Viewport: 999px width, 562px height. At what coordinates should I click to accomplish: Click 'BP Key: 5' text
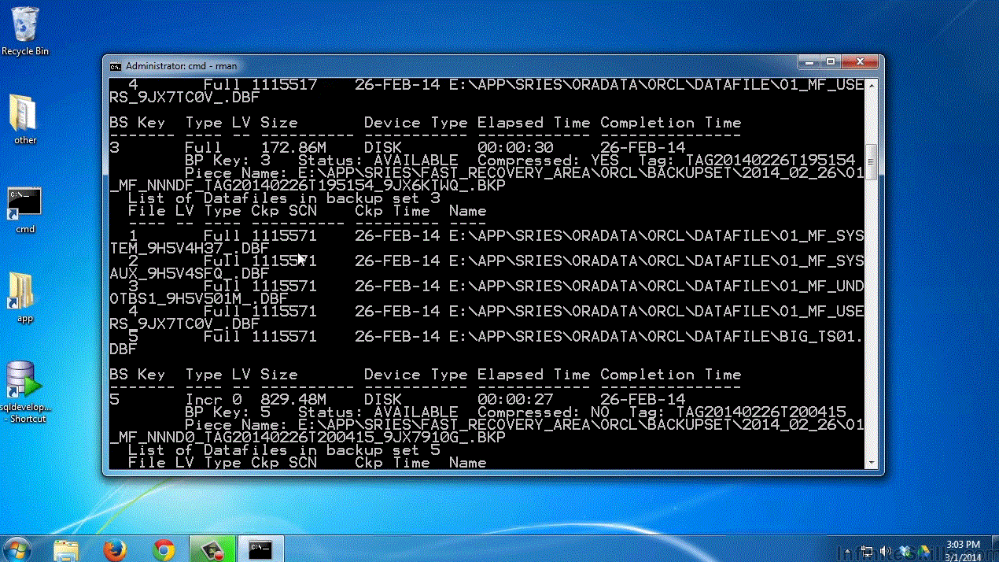tap(227, 412)
